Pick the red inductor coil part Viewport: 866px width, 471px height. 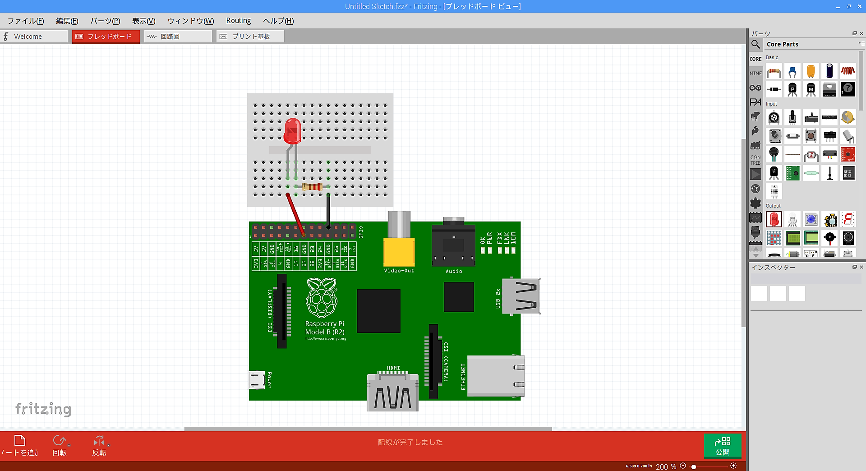[x=848, y=71]
